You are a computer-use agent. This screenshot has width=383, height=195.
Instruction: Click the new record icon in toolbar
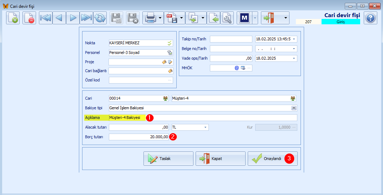coord(13,17)
